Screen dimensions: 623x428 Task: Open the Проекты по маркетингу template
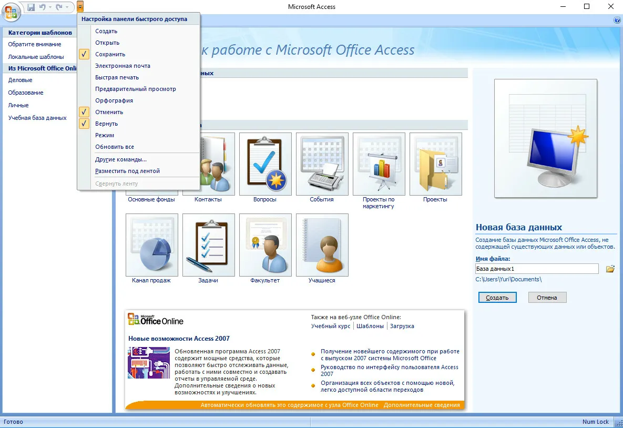[x=379, y=164]
